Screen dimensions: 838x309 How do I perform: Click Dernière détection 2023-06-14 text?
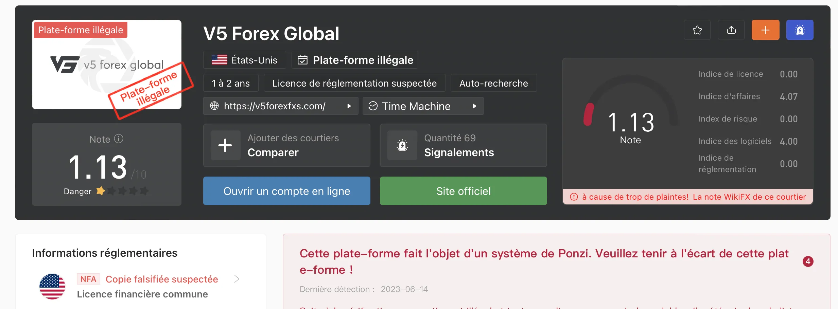point(364,289)
